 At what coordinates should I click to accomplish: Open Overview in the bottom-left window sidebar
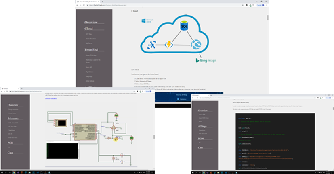click(x=13, y=105)
